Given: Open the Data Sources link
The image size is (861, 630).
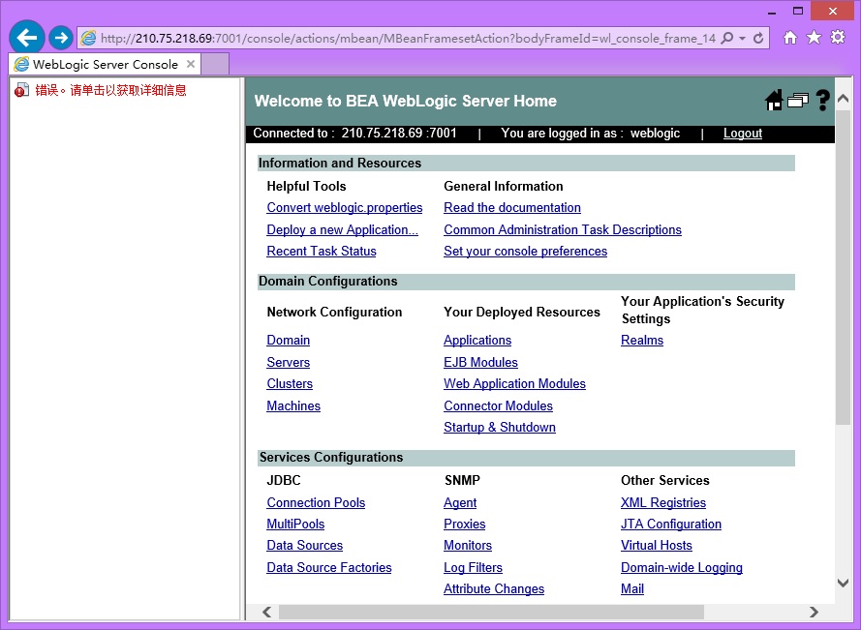Looking at the screenshot, I should pyautogui.click(x=305, y=546).
